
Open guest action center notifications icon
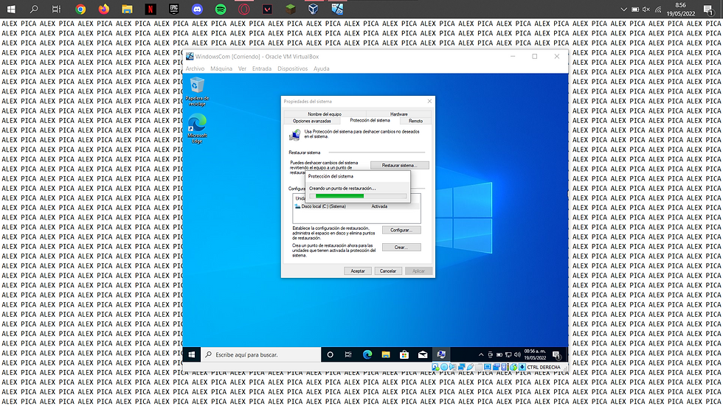click(556, 354)
